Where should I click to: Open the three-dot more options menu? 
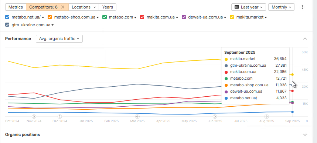(302, 7)
